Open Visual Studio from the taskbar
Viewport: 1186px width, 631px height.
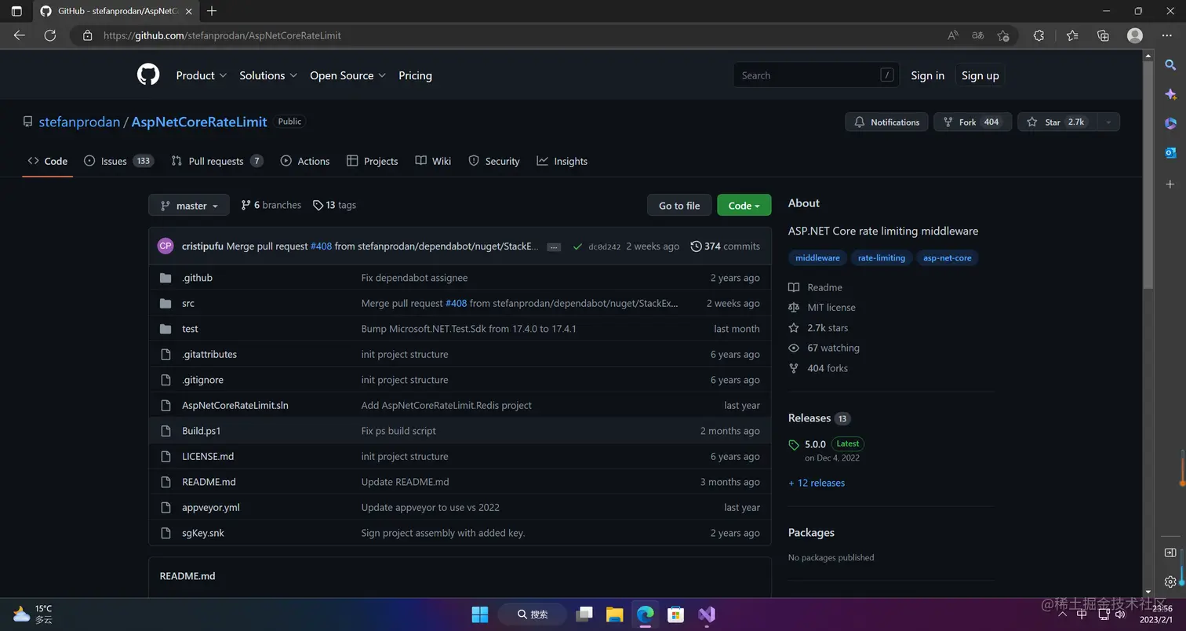pos(707,614)
